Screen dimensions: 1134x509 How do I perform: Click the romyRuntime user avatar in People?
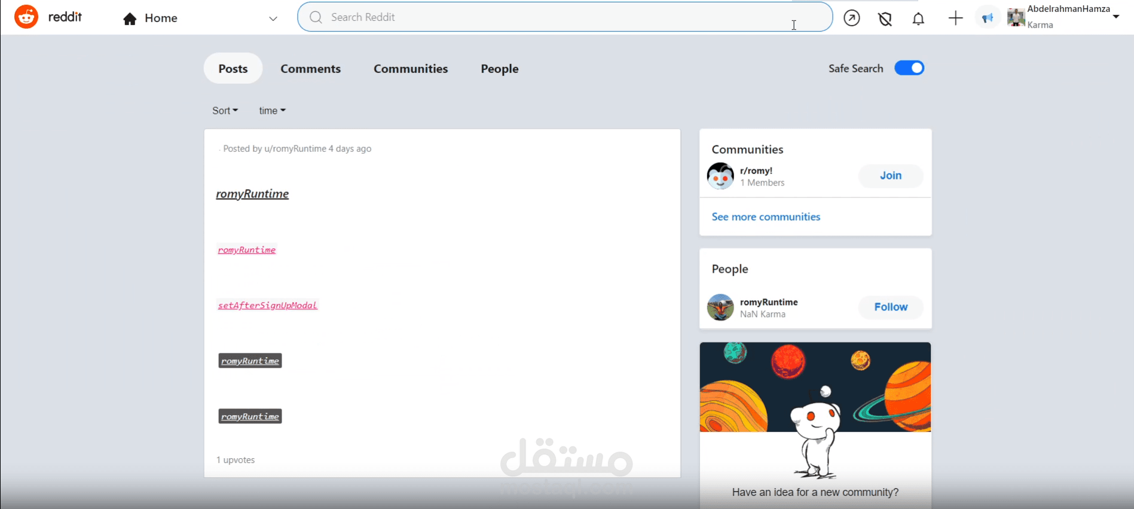click(720, 307)
